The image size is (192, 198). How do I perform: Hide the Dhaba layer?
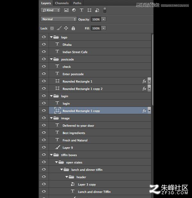coord(44,44)
